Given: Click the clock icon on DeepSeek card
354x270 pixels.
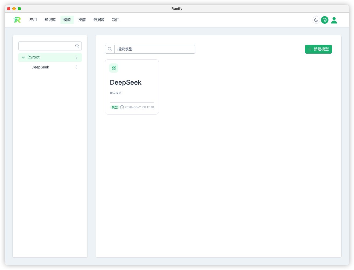Looking at the screenshot, I should pos(122,107).
